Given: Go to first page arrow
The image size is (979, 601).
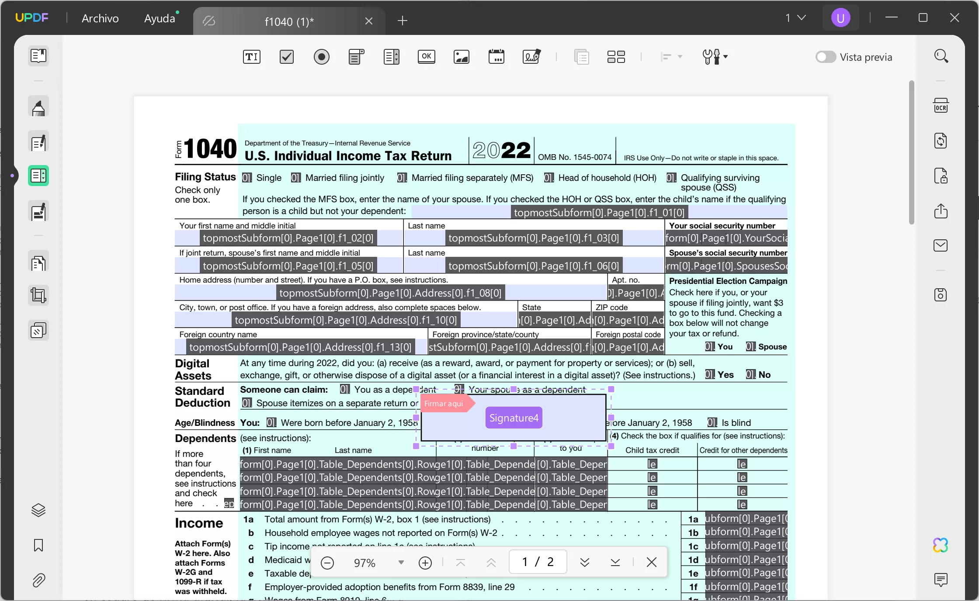Looking at the screenshot, I should [460, 563].
